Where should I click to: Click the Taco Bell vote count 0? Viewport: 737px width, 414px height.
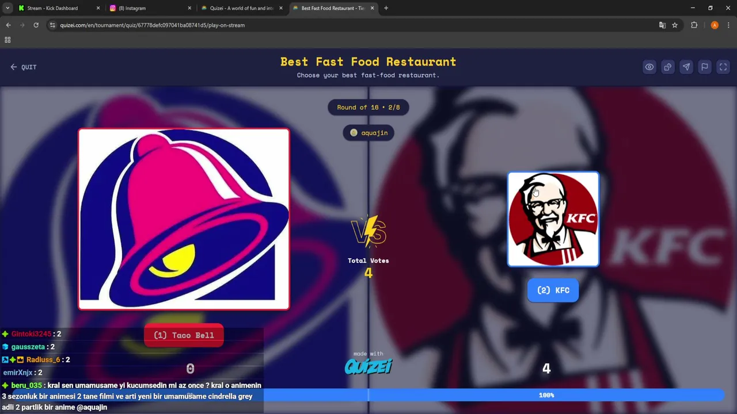pos(190,369)
